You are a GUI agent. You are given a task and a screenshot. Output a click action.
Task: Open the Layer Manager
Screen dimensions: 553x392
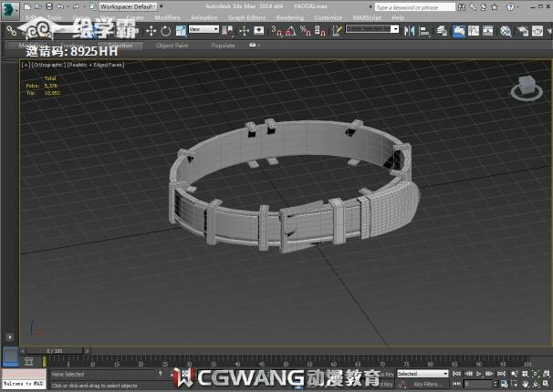pyautogui.click(x=442, y=31)
